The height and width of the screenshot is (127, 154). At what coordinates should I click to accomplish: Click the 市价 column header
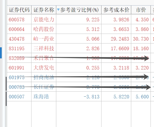(141, 10)
